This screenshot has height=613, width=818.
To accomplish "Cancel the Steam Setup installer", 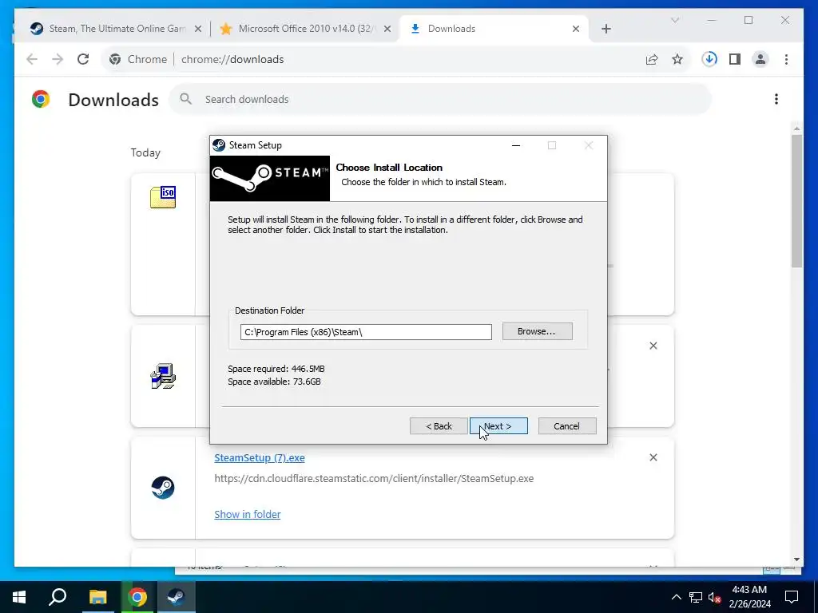I will [x=566, y=426].
